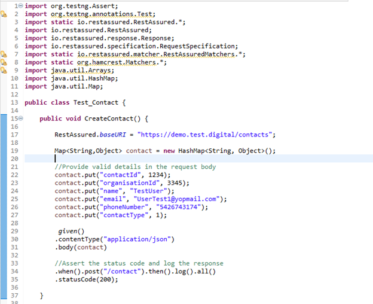Click 'java.util.HashMap' import text
Screen dimensions: 373x304
(x=82, y=78)
